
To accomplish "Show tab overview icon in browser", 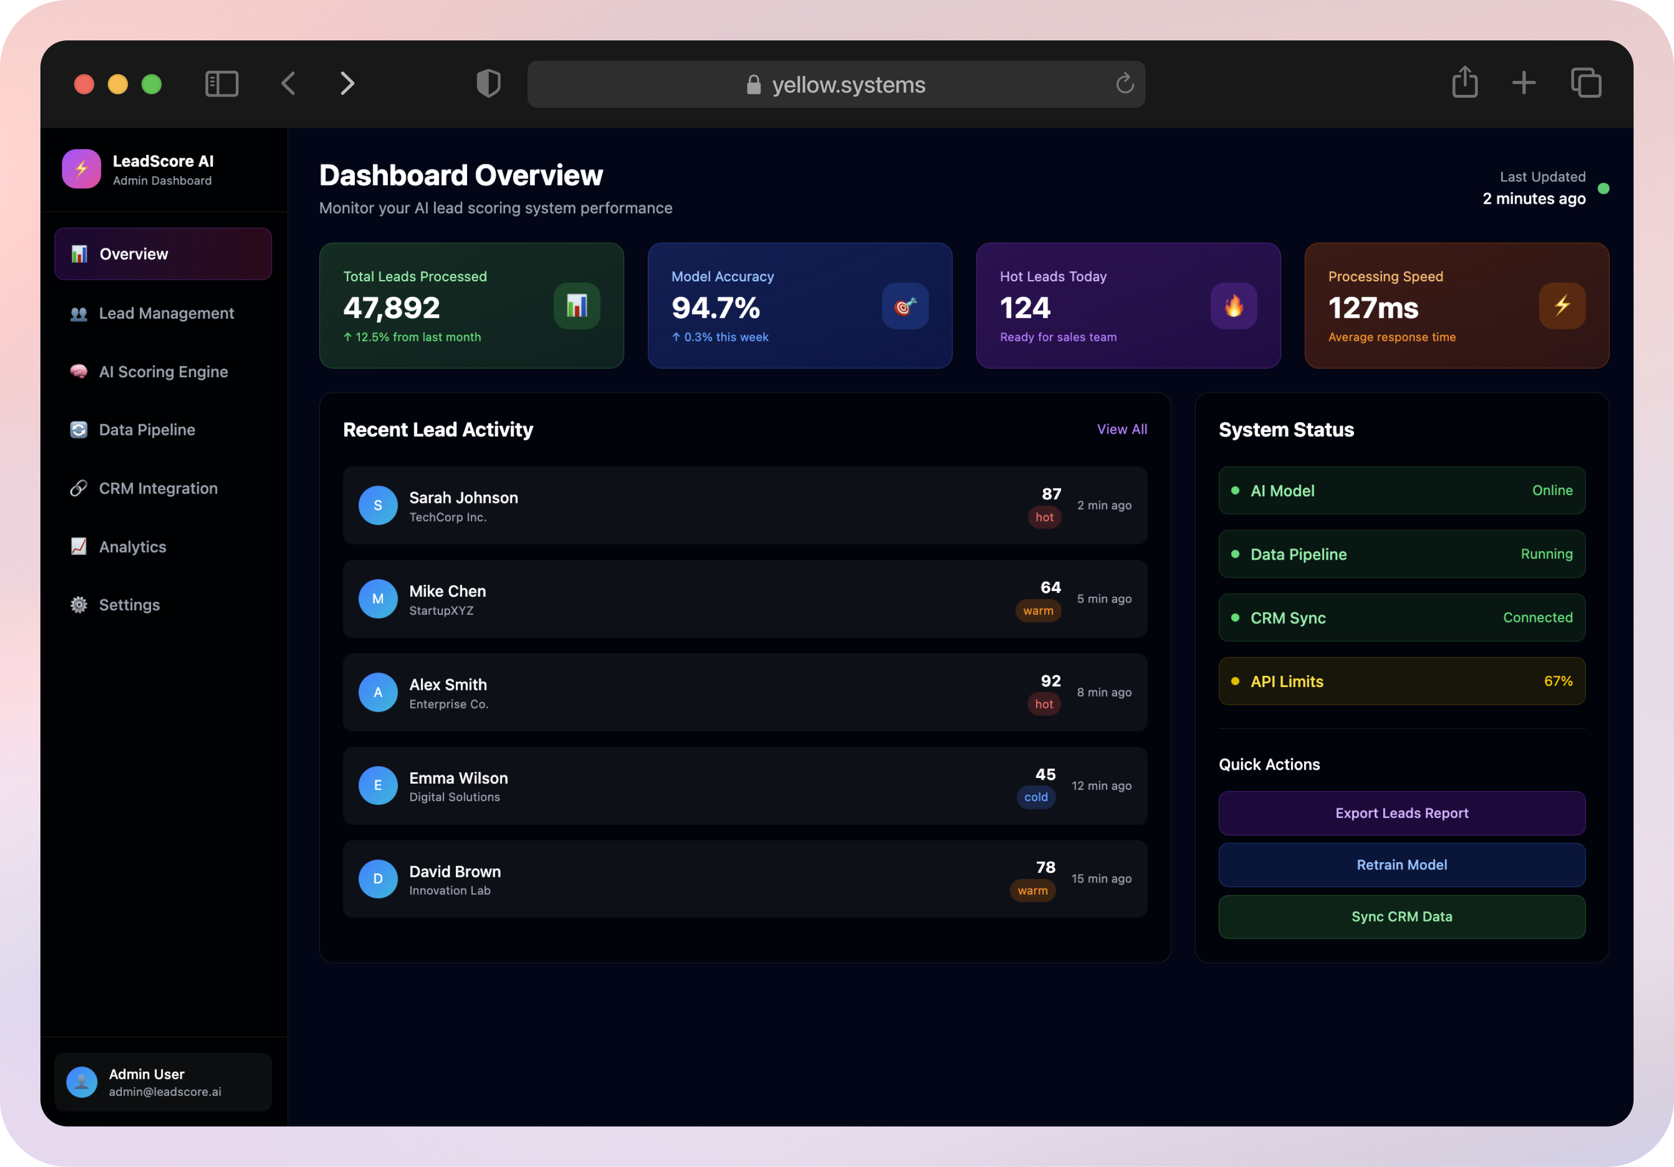I will coord(1586,83).
